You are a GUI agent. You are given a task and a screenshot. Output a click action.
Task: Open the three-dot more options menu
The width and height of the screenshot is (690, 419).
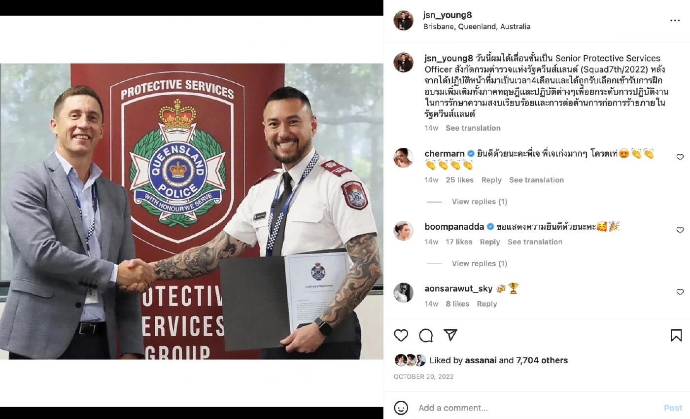point(675,21)
